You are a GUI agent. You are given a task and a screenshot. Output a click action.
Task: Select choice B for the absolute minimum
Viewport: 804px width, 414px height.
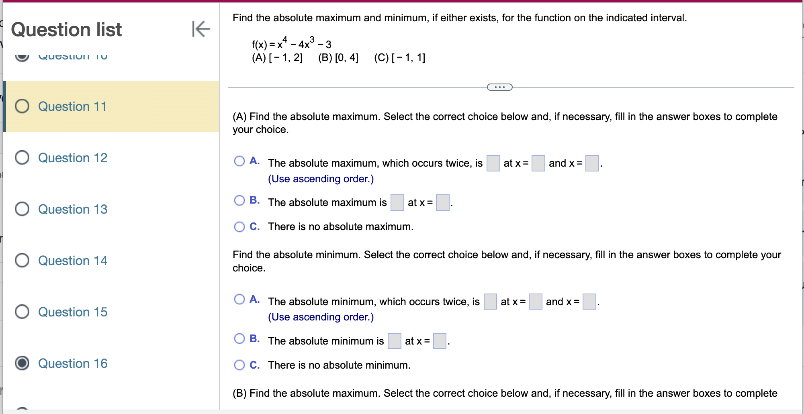239,339
